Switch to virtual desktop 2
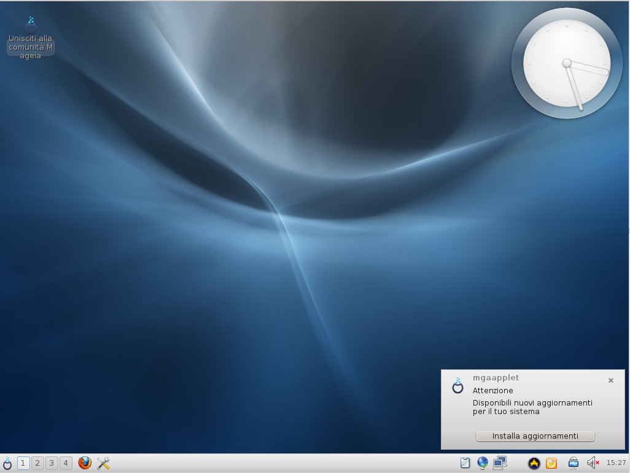The height and width of the screenshot is (473, 630). [x=37, y=463]
